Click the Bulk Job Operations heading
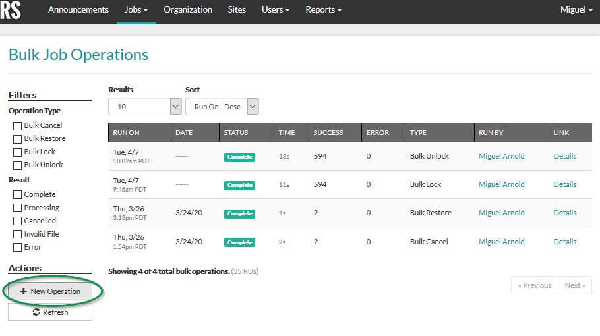600x336 pixels. coord(78,55)
